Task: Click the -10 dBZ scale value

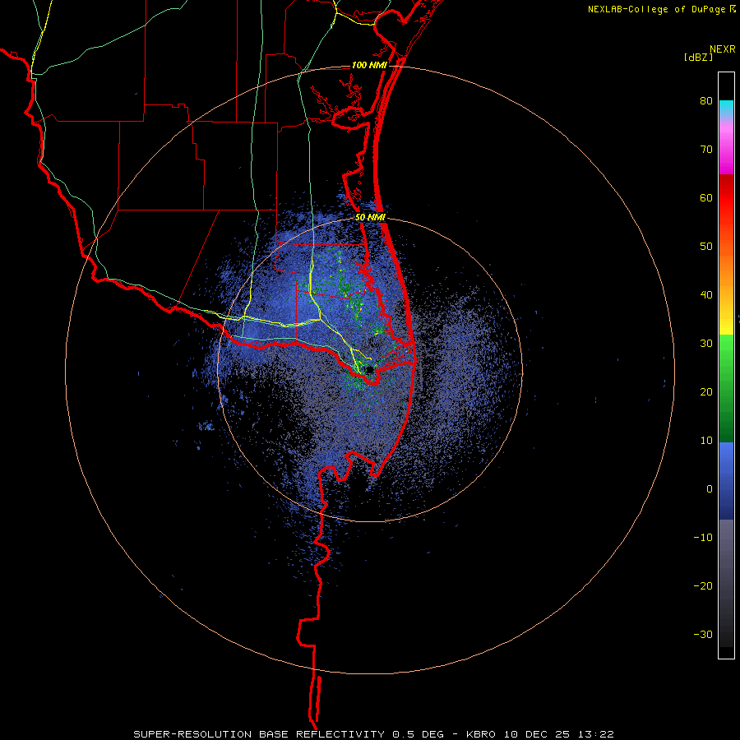Action: [x=703, y=538]
